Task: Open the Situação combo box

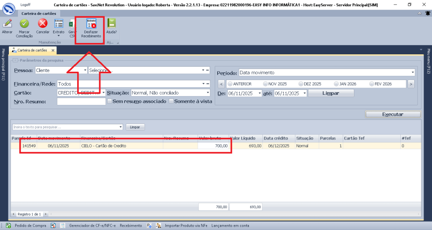Action: 208,93
